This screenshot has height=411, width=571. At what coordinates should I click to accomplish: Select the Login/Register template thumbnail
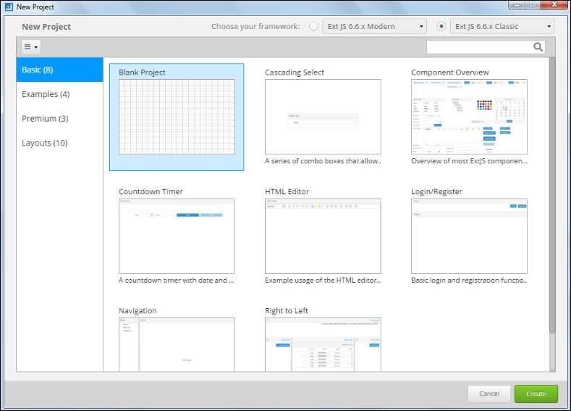(x=469, y=236)
